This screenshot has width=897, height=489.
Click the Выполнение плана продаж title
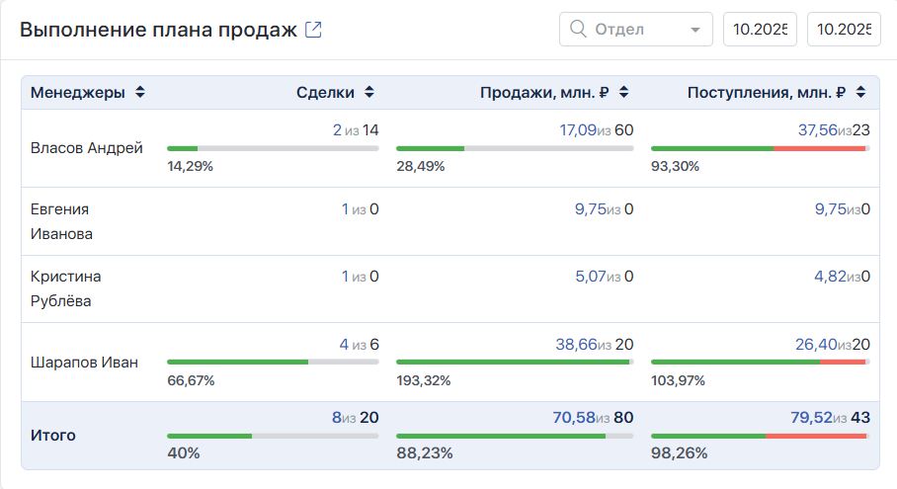click(x=158, y=30)
